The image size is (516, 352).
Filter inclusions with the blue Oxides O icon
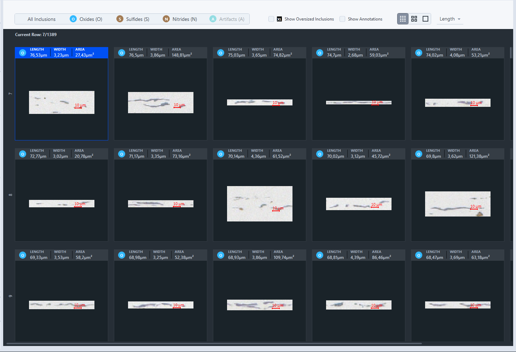coord(74,19)
